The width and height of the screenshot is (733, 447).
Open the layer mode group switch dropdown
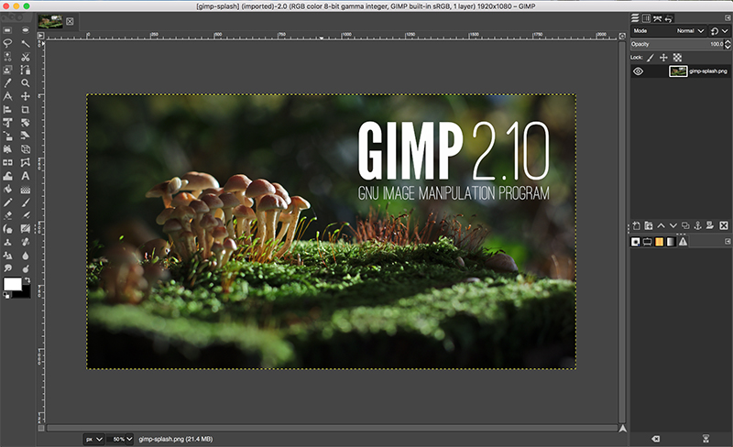719,31
